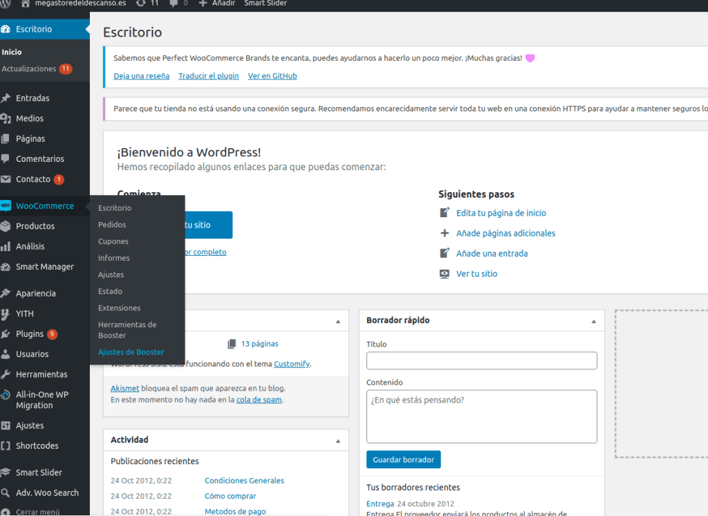Follow the Ver en GitHub link
The image size is (708, 516).
[272, 76]
